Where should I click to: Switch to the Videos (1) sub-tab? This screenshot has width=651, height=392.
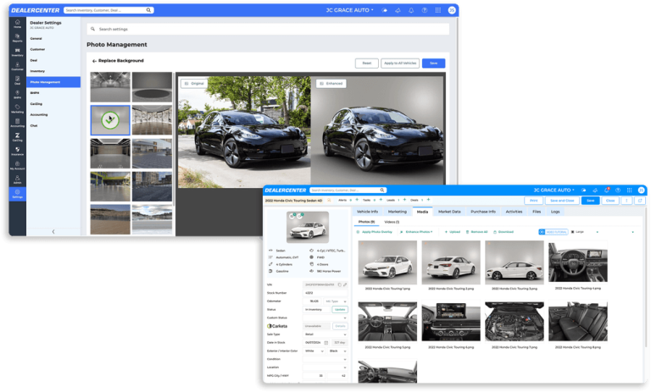click(392, 222)
